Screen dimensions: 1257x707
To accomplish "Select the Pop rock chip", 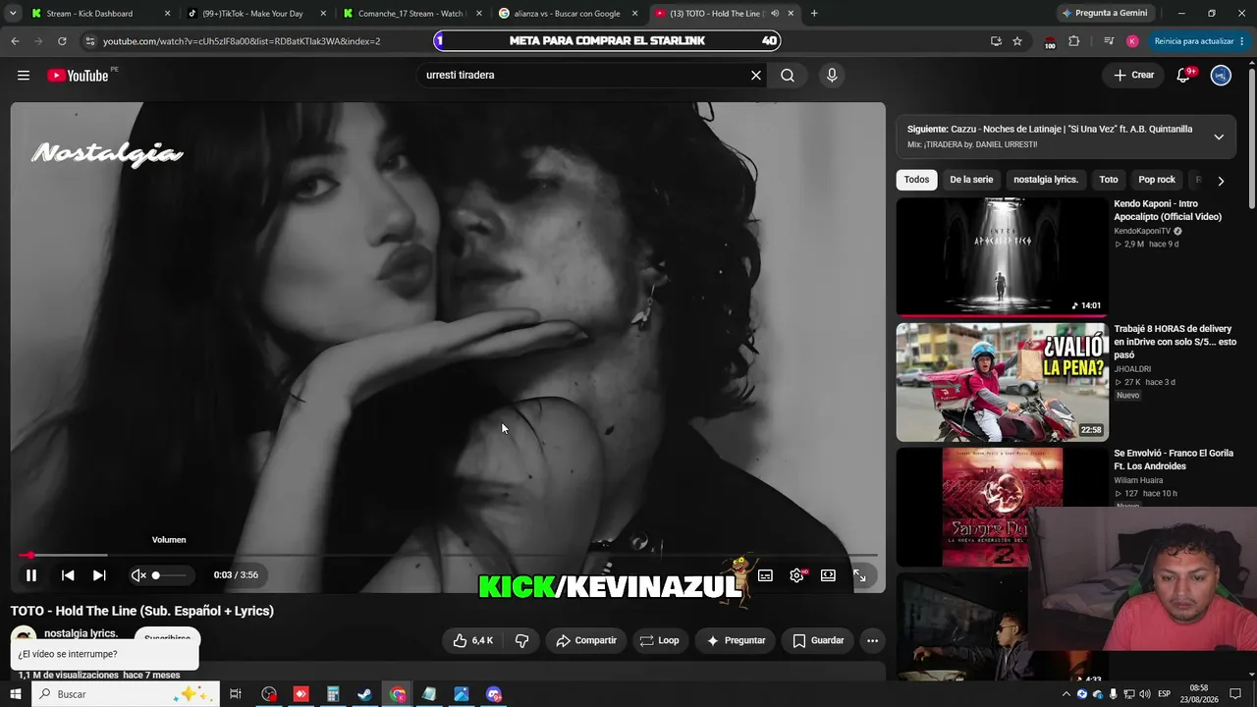I will (x=1157, y=180).
